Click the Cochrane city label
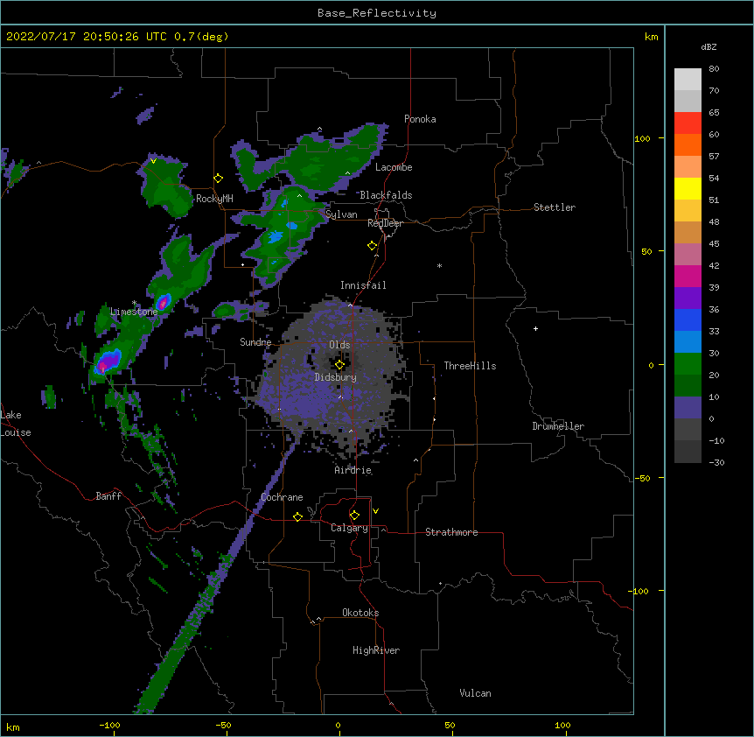754x737 pixels. click(x=282, y=497)
